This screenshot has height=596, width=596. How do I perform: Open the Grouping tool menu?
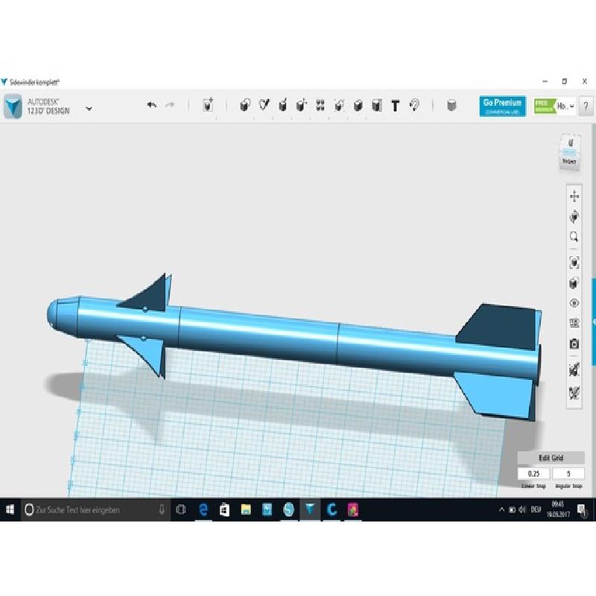tap(339, 105)
